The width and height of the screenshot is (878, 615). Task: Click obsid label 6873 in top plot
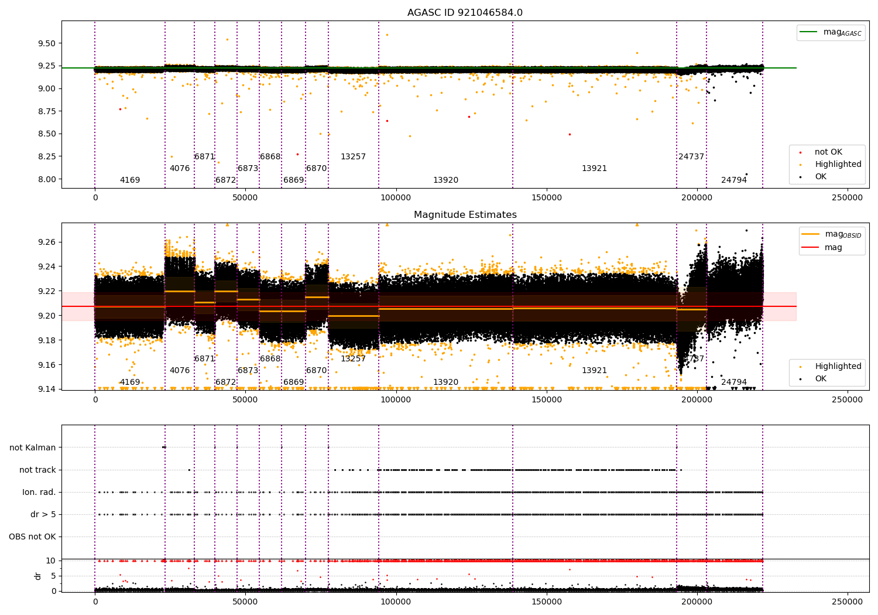tap(248, 169)
